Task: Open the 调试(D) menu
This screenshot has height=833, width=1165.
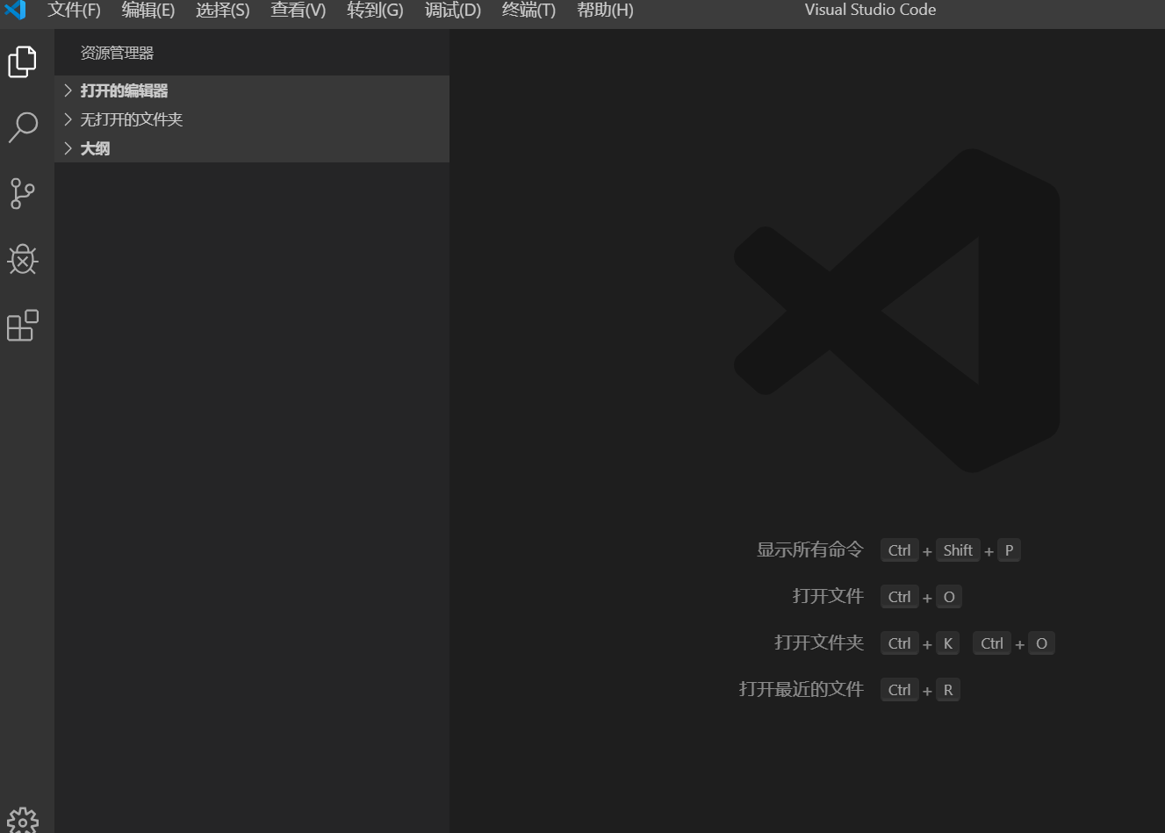Action: 452,11
